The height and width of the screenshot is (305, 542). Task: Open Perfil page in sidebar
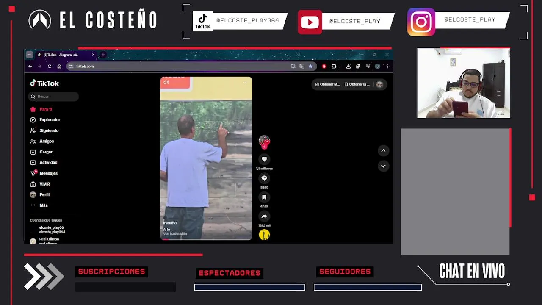(40, 195)
